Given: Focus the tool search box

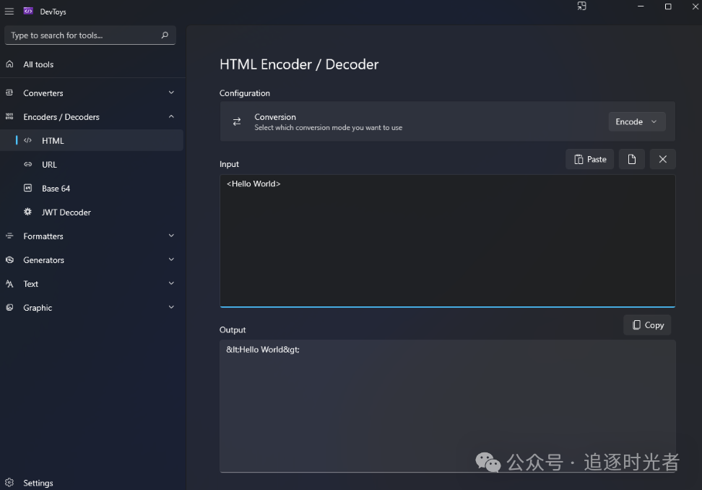Looking at the screenshot, I should [90, 35].
